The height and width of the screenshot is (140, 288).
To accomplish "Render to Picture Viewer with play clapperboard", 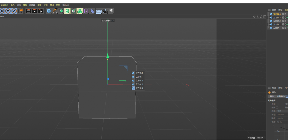I will [34, 11].
